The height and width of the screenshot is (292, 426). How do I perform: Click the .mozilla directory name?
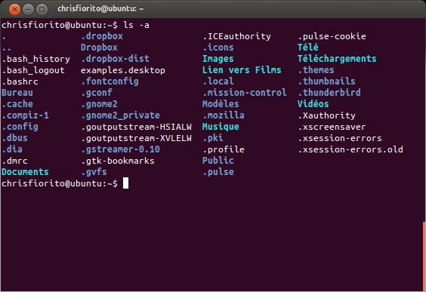coord(224,115)
